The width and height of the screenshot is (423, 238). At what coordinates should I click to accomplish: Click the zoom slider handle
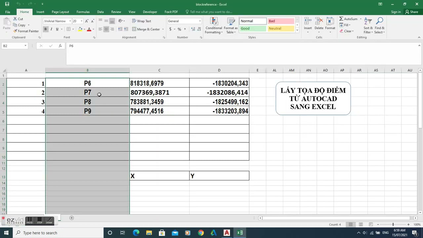tap(393, 224)
